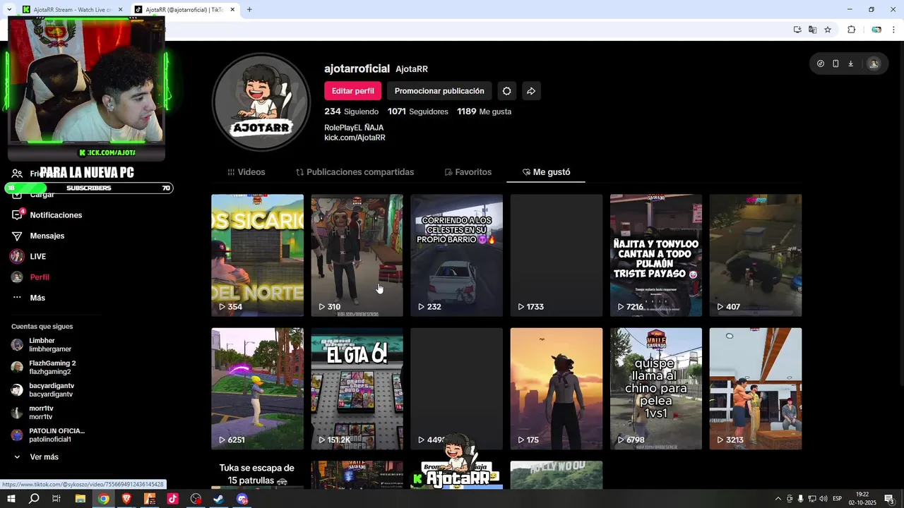
Task: Show hidden system tray icons chevron
Action: click(x=778, y=499)
